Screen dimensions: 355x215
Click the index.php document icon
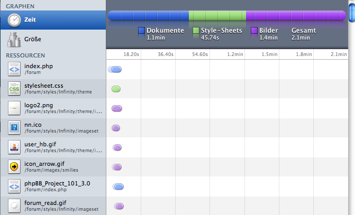pos(14,69)
